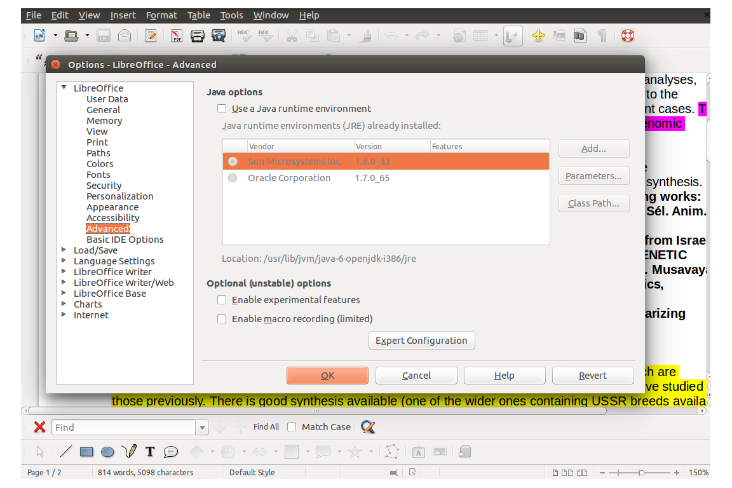Select the Oracle Corporation JRE radio button
The height and width of the screenshot is (488, 732).
click(233, 178)
